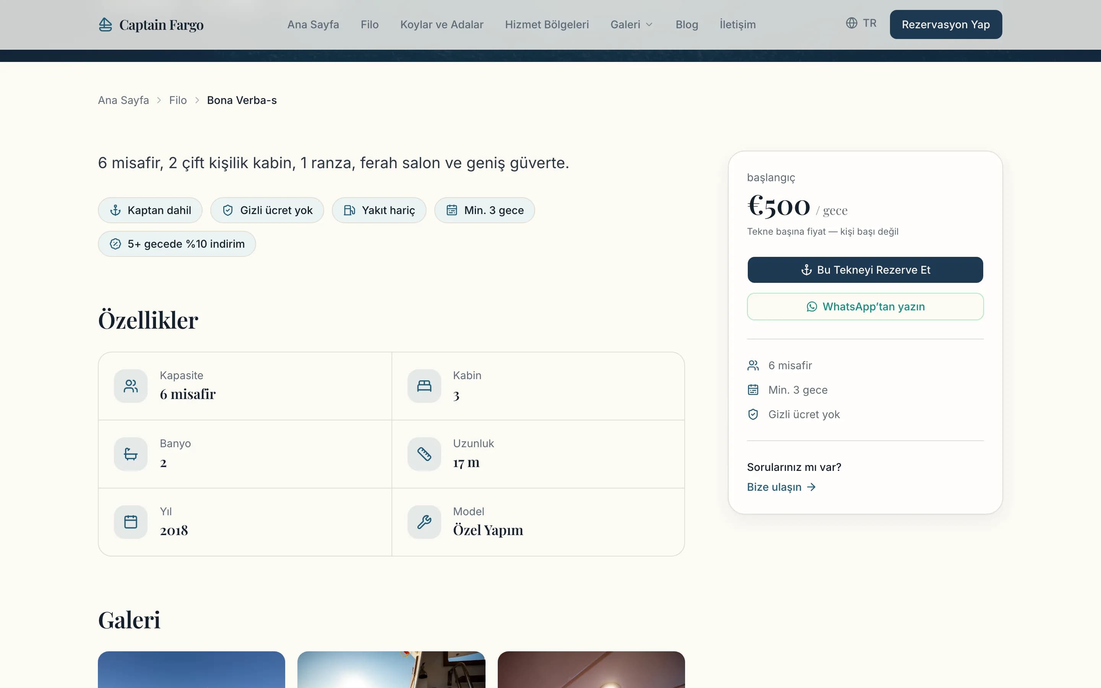Click the WhatsApp'tan yazın button
Image resolution: width=1101 pixels, height=688 pixels.
tap(865, 307)
